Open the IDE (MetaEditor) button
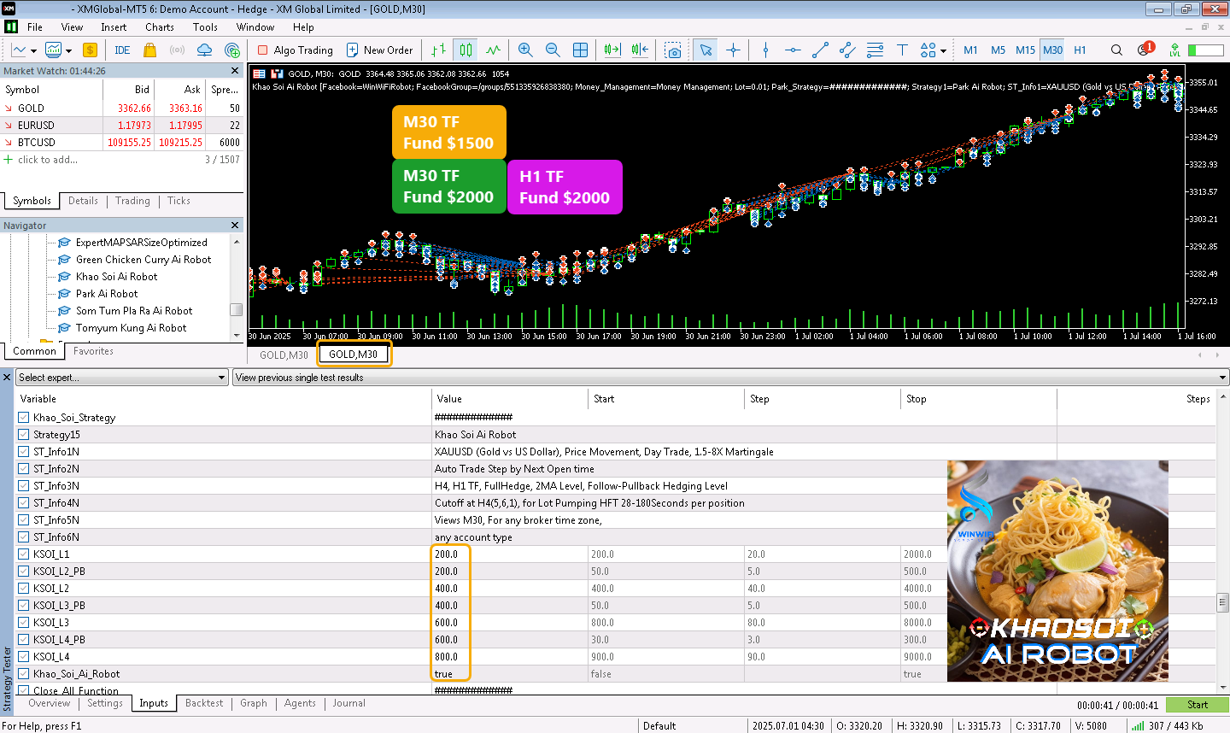 (x=122, y=50)
